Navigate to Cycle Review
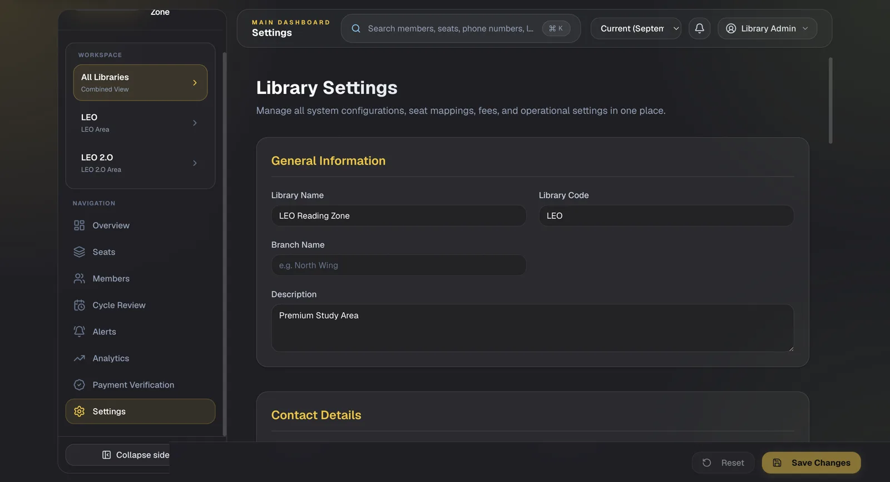The image size is (890, 482). pyautogui.click(x=140, y=305)
